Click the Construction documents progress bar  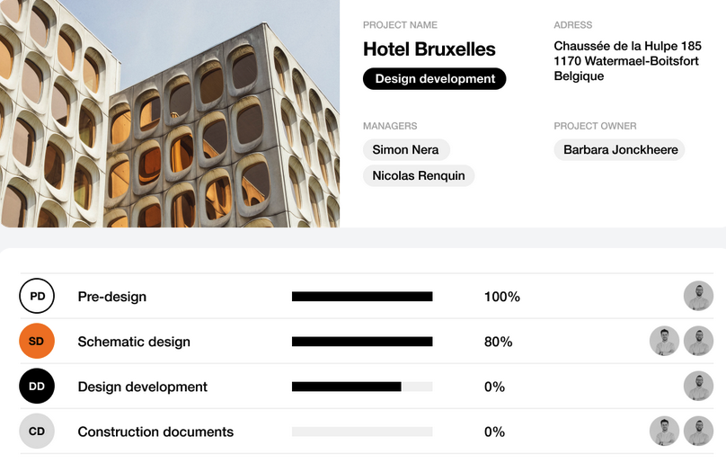[362, 432]
